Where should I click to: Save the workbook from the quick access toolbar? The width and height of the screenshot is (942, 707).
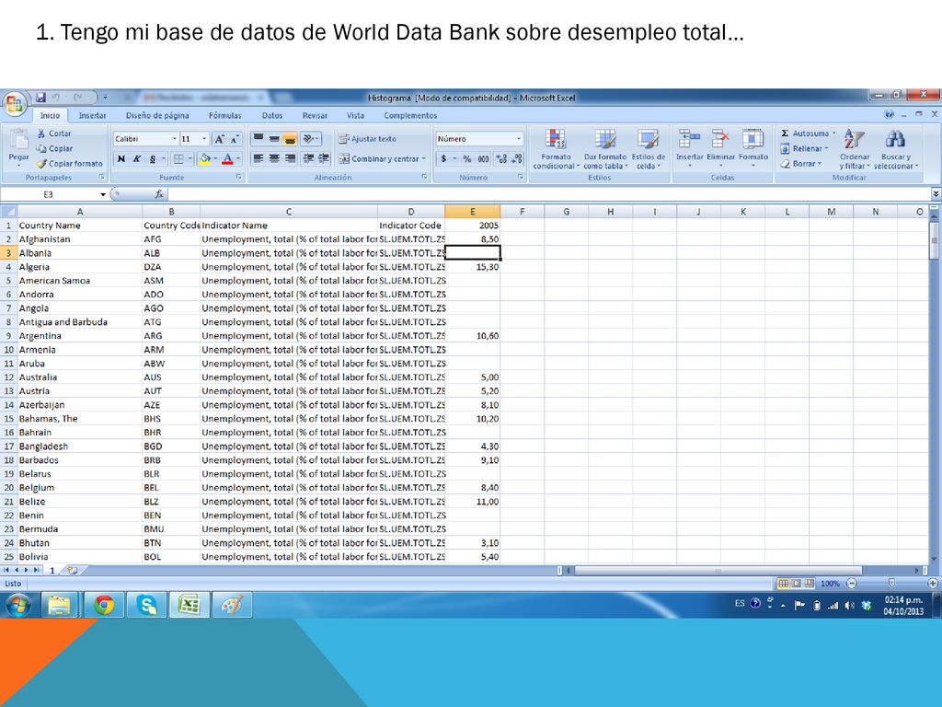click(x=40, y=97)
